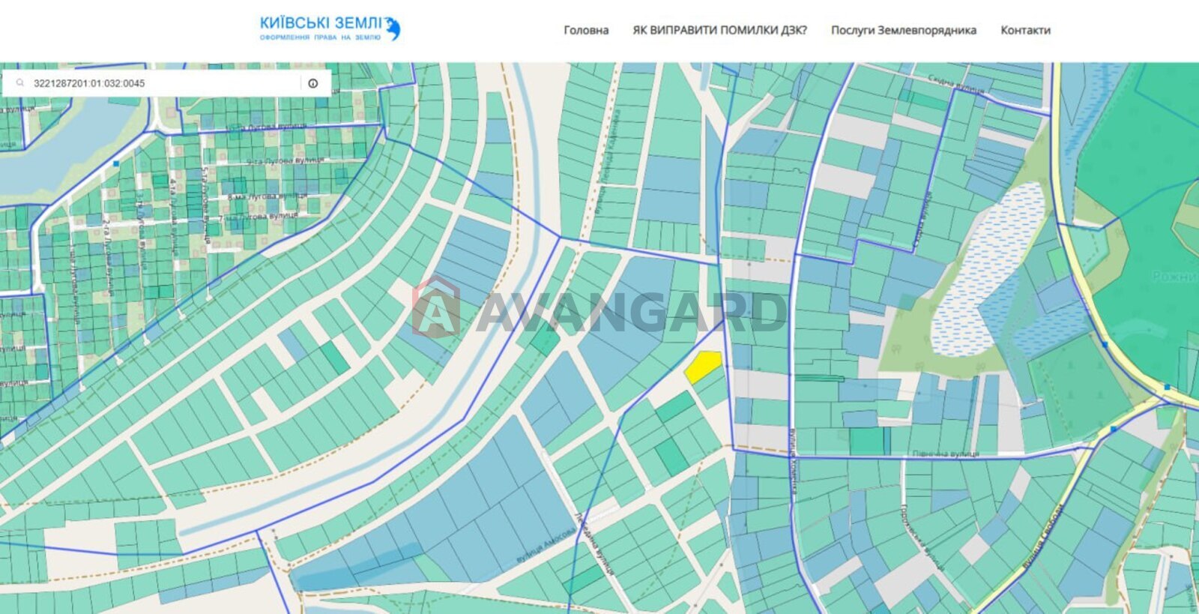The width and height of the screenshot is (1199, 614).
Task: Go to Послуги Землевпорядника
Action: [903, 31]
